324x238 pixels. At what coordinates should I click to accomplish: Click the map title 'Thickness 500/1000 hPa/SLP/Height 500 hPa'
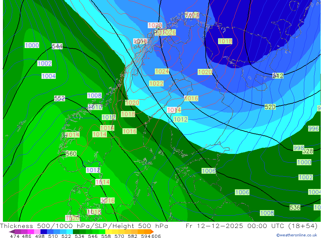(84, 226)
